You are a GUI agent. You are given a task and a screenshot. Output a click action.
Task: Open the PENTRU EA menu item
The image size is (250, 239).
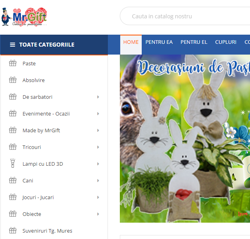pos(159,42)
